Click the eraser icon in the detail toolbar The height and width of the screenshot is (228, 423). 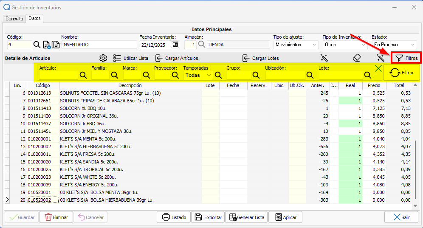(x=357, y=58)
